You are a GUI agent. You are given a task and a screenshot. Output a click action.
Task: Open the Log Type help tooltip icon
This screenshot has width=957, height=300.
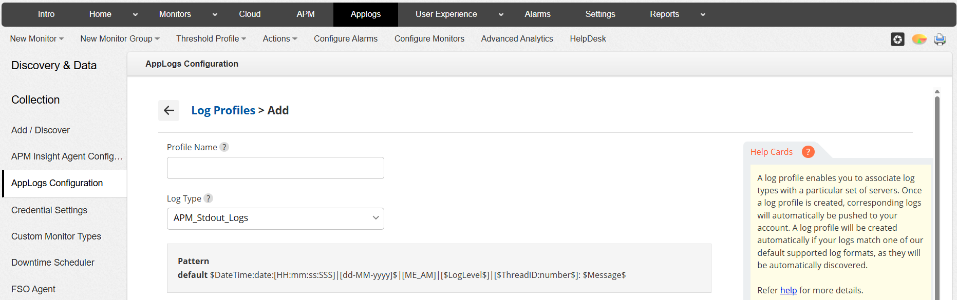point(208,198)
